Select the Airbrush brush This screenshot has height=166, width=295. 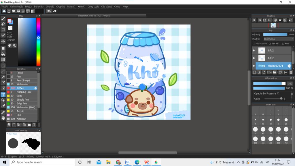22,119
